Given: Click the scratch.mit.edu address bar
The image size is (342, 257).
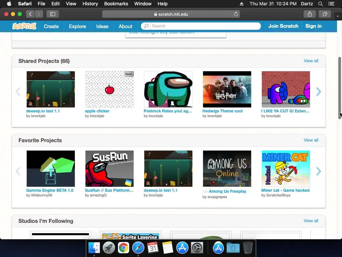Looking at the screenshot, I should point(171,14).
